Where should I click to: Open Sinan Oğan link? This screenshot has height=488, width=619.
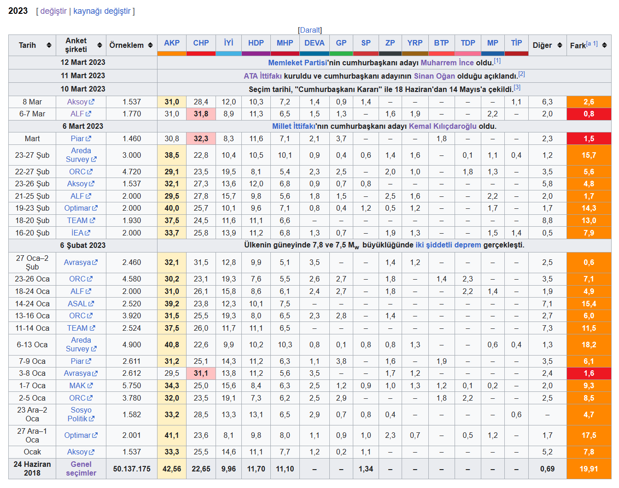[434, 76]
